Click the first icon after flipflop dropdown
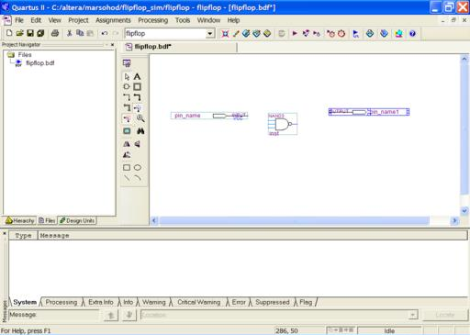Image resolution: width=470 pixels, height=335 pixels. (225, 33)
